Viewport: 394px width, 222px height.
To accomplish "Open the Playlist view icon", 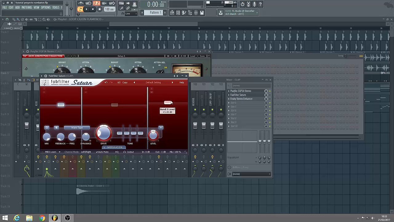I will (172, 13).
